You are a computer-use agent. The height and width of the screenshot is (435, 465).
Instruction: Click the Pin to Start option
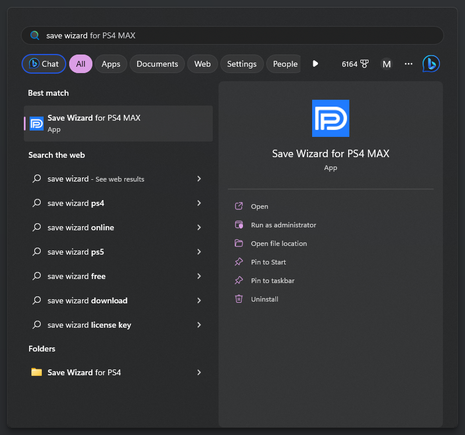point(269,262)
